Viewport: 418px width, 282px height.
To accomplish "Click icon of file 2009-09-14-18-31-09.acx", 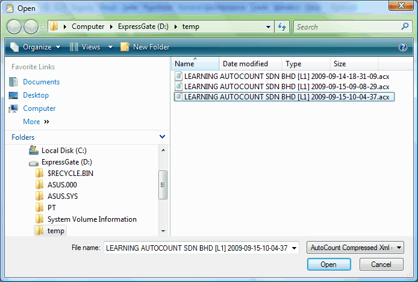I will click(179, 77).
